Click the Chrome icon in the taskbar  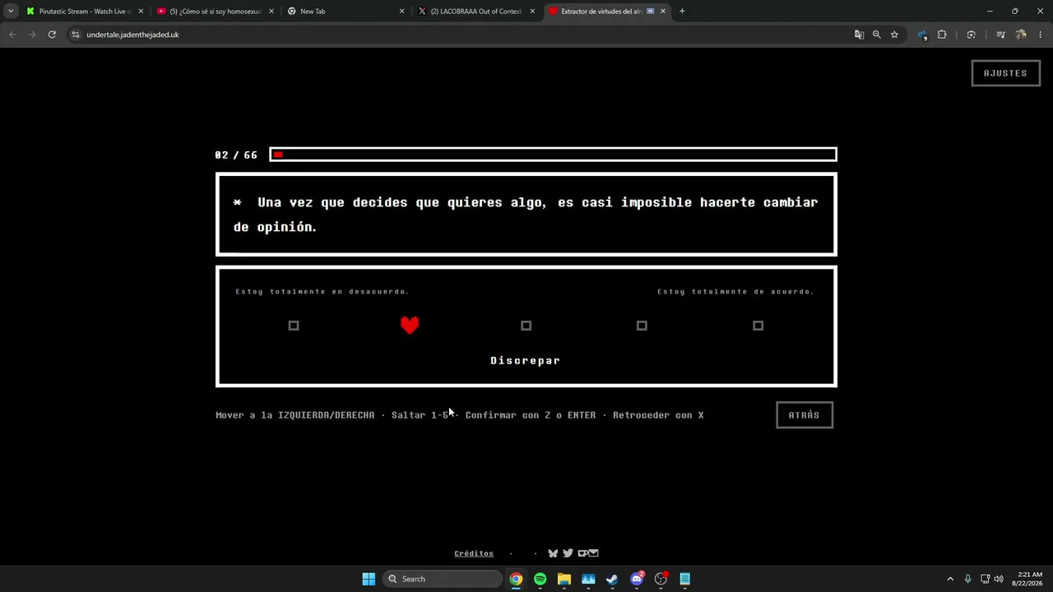coord(516,579)
